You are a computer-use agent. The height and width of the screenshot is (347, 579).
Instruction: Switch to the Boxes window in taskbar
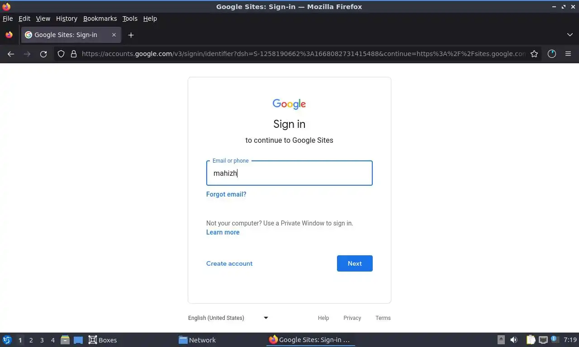[x=103, y=340]
